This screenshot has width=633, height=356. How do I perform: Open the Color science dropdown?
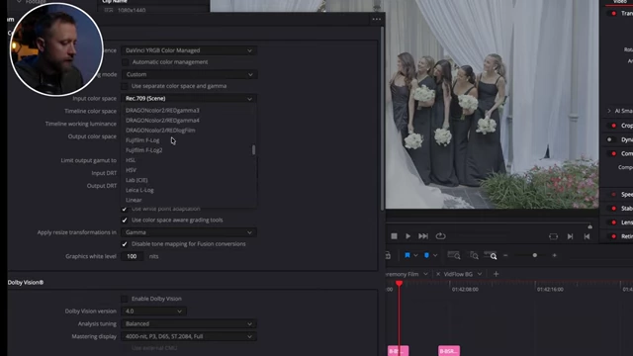point(189,50)
